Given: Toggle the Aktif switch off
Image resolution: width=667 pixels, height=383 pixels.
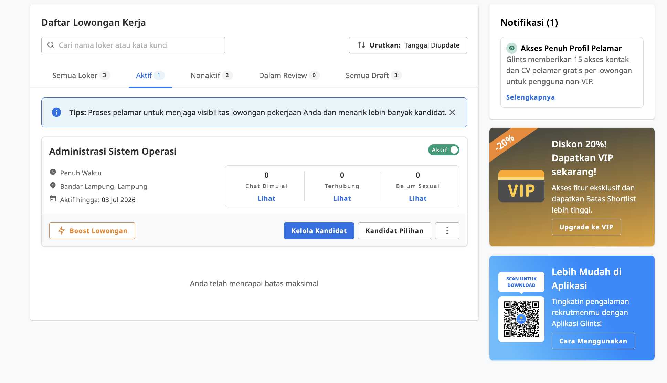Looking at the screenshot, I should (444, 150).
